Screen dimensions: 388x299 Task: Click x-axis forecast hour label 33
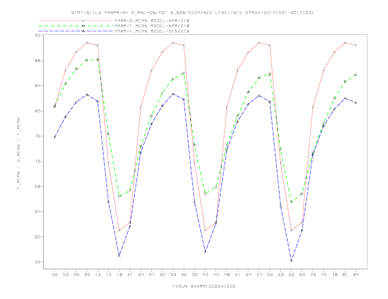(x=173, y=275)
